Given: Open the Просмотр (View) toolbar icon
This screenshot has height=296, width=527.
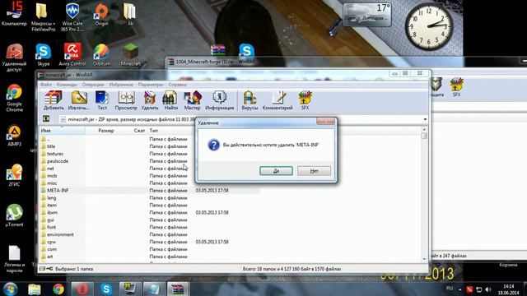Looking at the screenshot, I should (126, 100).
